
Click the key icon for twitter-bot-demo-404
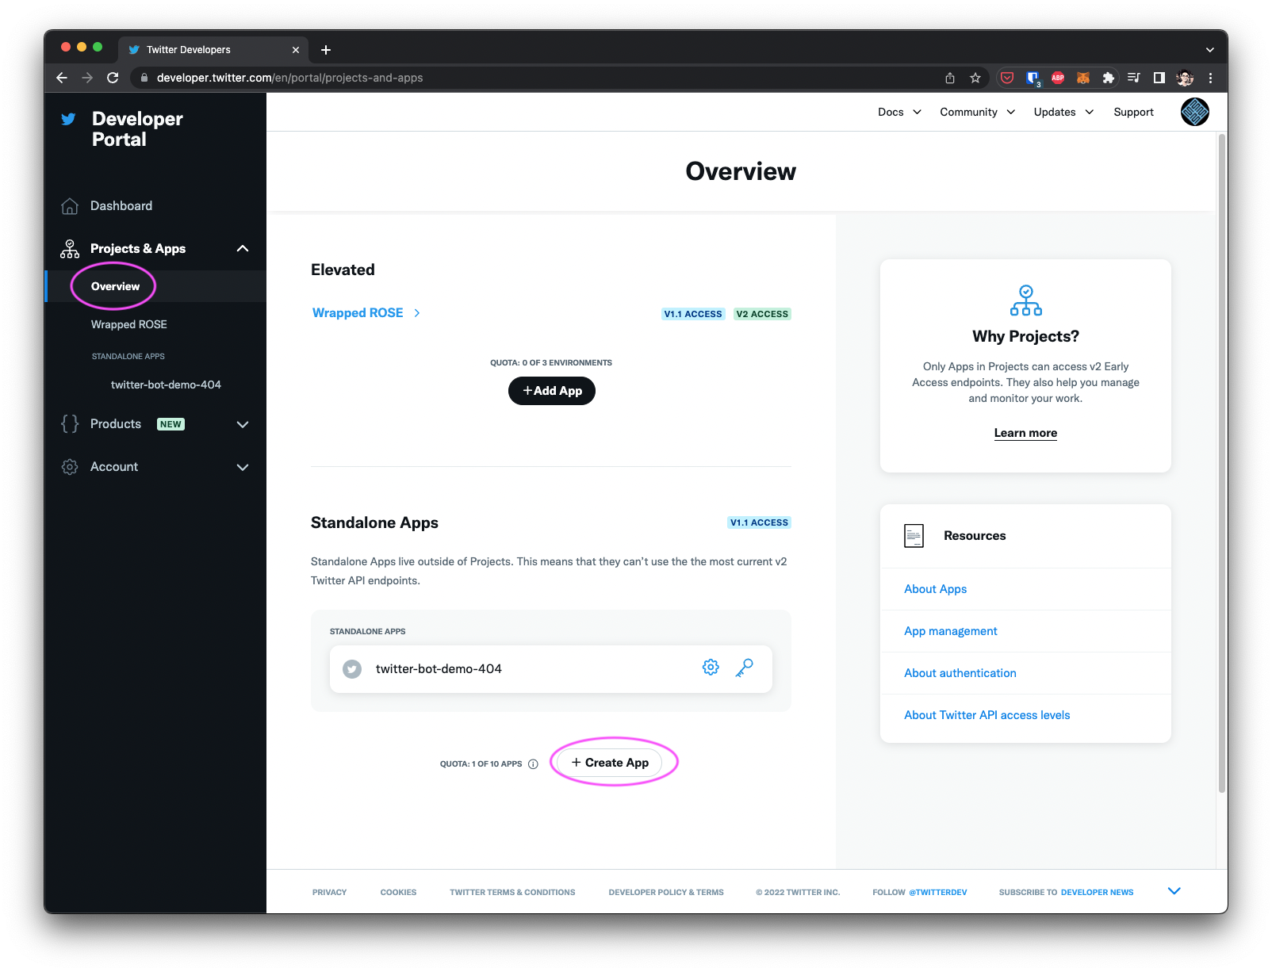pyautogui.click(x=744, y=668)
